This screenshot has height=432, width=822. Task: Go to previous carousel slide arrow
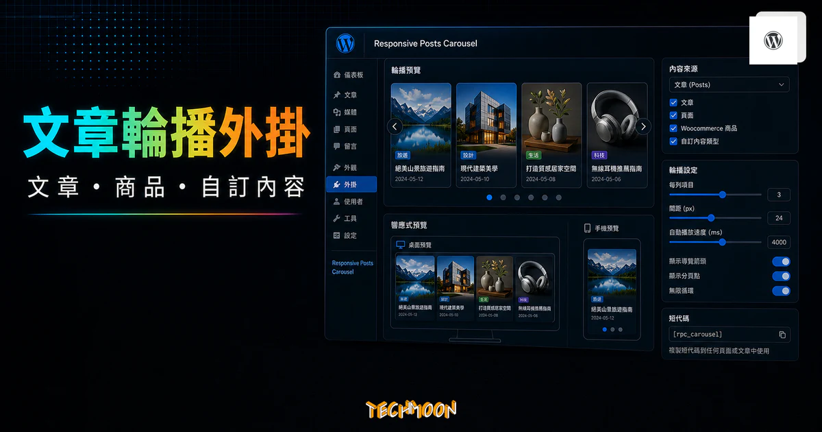(x=395, y=126)
